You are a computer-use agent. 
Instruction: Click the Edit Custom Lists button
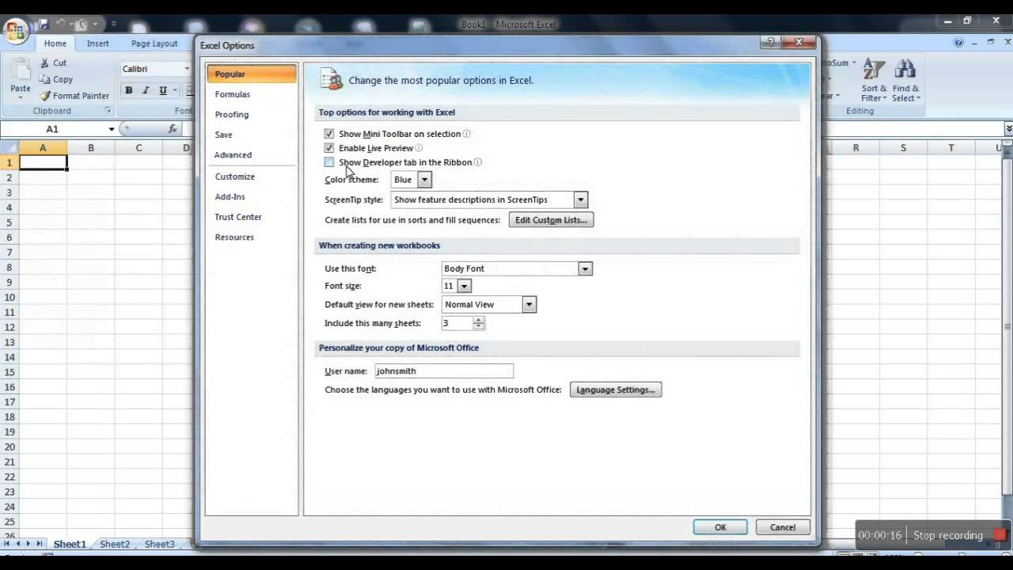point(551,220)
